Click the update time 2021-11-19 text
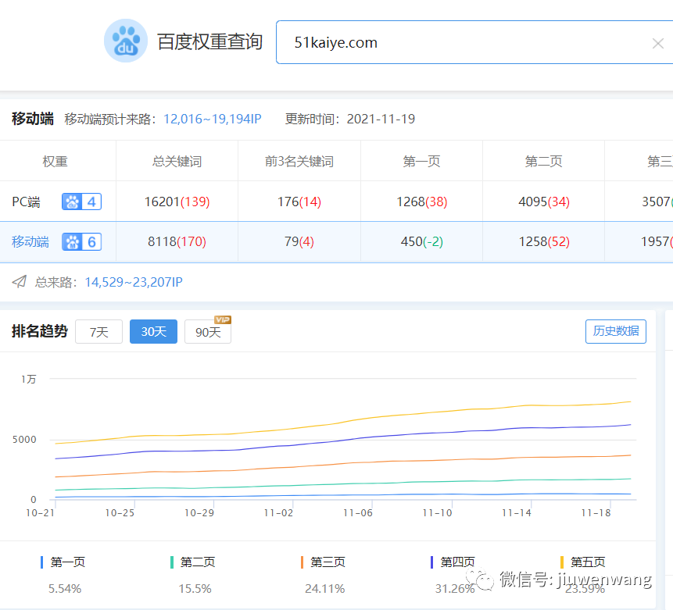Image resolution: width=673 pixels, height=610 pixels. [381, 119]
